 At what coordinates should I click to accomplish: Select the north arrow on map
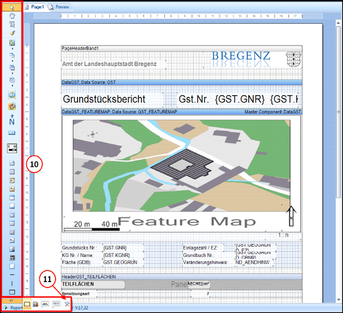pyautogui.click(x=291, y=216)
